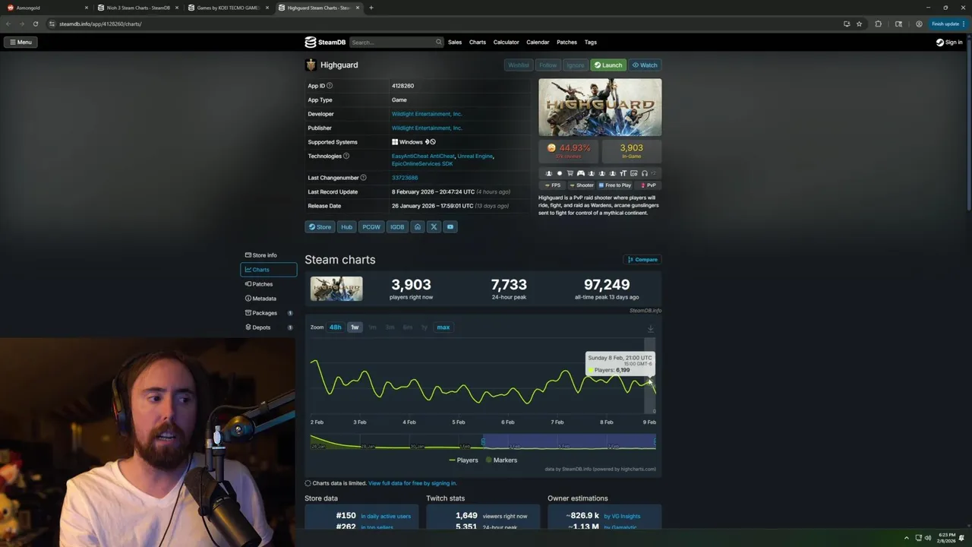The height and width of the screenshot is (547, 972).
Task: Open the Unreal Engine technology link
Action: pyautogui.click(x=475, y=157)
